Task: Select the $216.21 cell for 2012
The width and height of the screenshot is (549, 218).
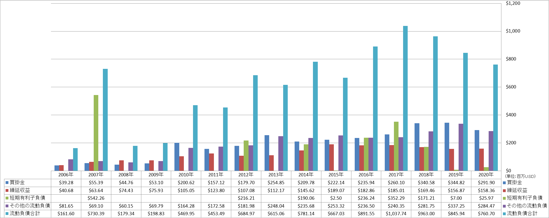Action: tap(246, 198)
